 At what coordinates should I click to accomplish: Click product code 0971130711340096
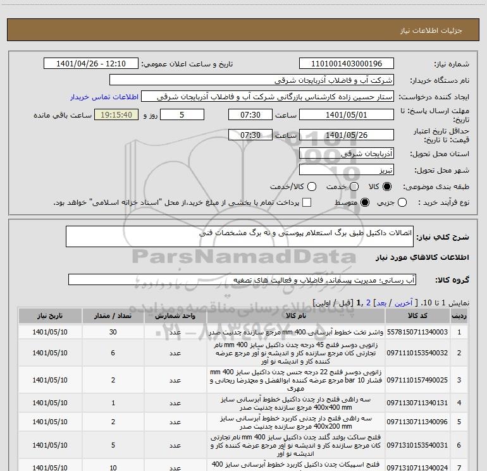417,422
